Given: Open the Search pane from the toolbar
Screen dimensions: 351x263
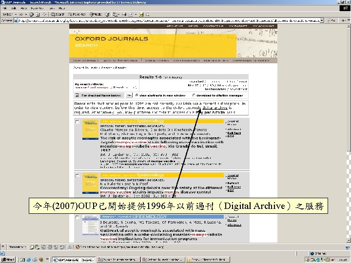Looking at the screenshot, I should coord(58,14).
